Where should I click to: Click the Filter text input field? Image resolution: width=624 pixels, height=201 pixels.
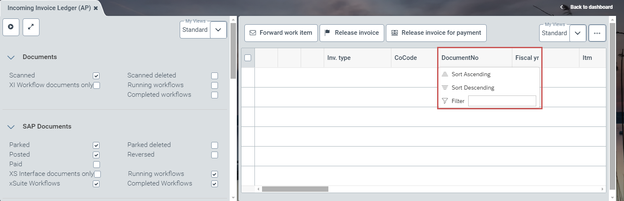click(502, 101)
